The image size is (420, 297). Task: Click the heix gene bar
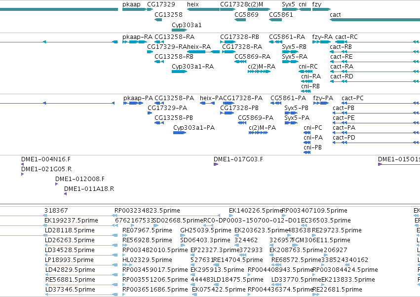tap(203, 9)
